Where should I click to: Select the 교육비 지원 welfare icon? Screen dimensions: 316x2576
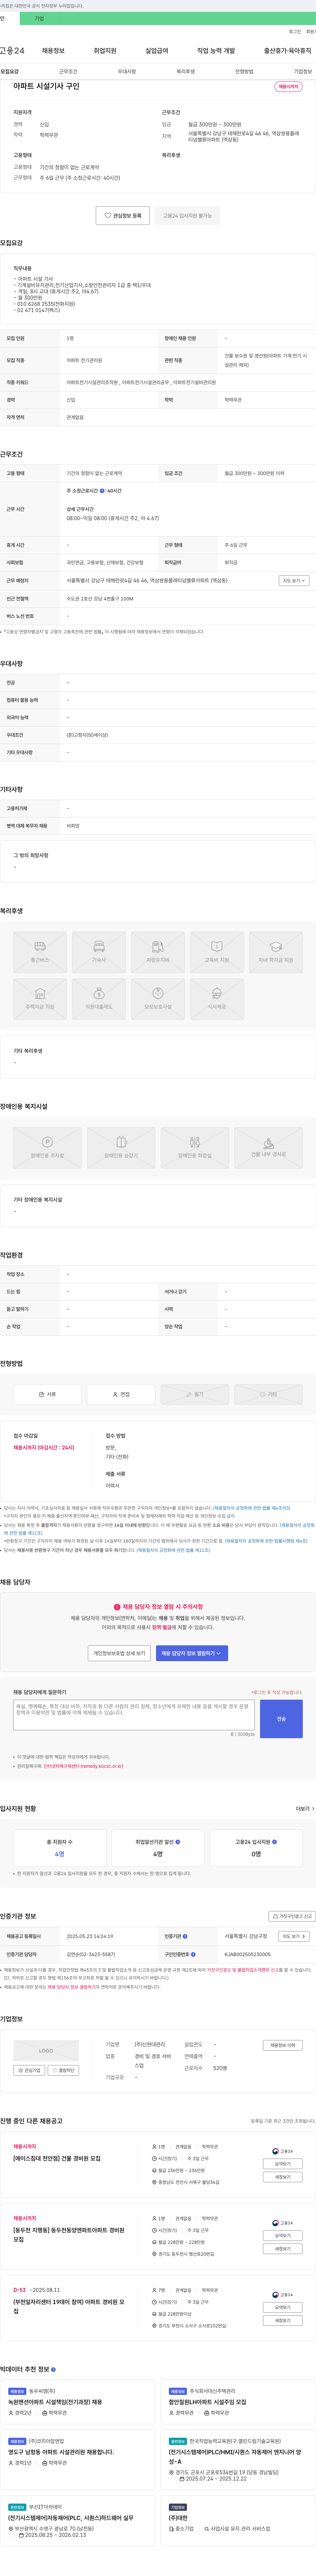point(217,952)
